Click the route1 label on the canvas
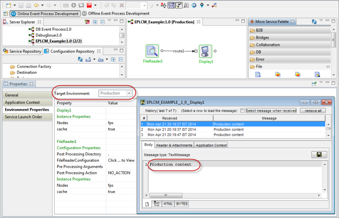Viewport: 339px width, 218px height. pyautogui.click(x=179, y=51)
